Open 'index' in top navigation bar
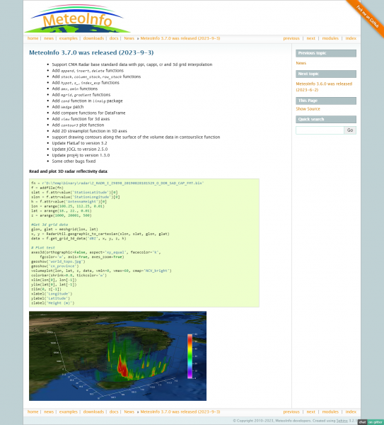Screen dimensions: 384x425 (x=351, y=38)
